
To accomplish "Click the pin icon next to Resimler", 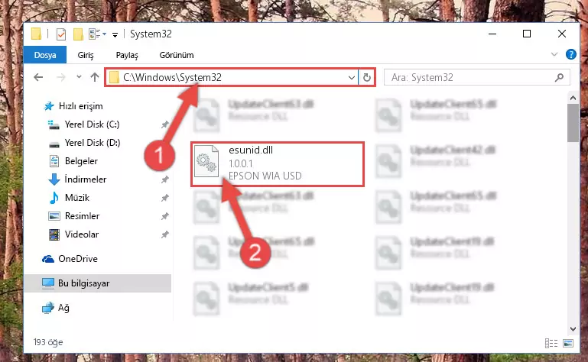I will tap(164, 217).
